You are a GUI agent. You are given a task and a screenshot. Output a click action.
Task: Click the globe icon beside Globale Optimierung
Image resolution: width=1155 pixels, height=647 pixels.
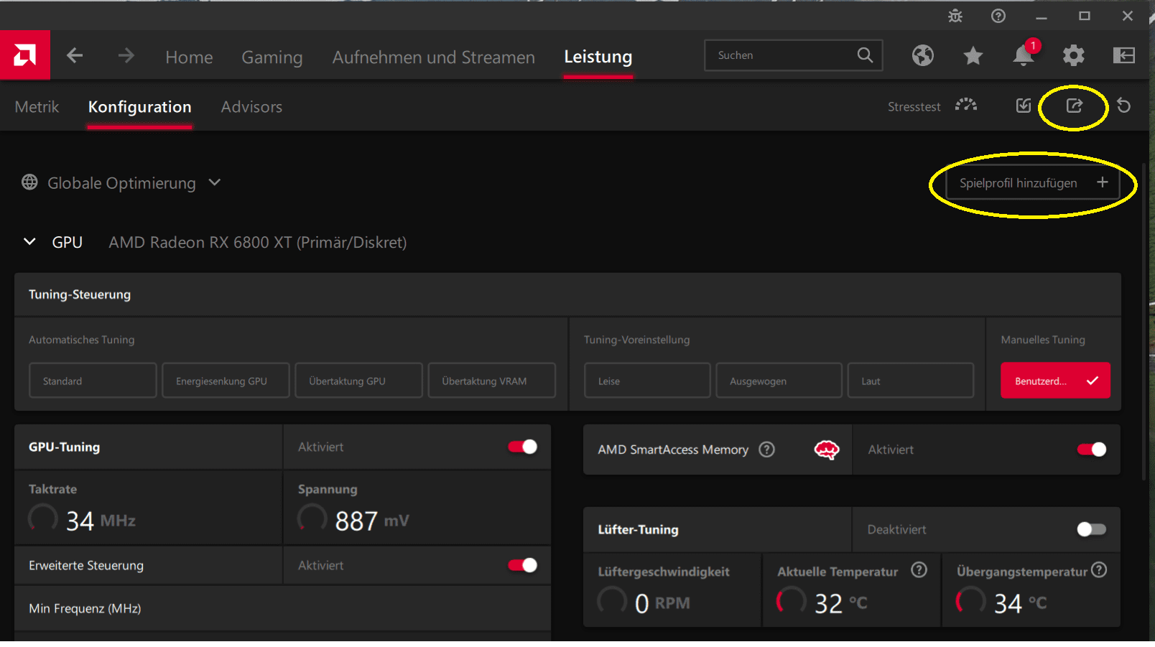[29, 182]
